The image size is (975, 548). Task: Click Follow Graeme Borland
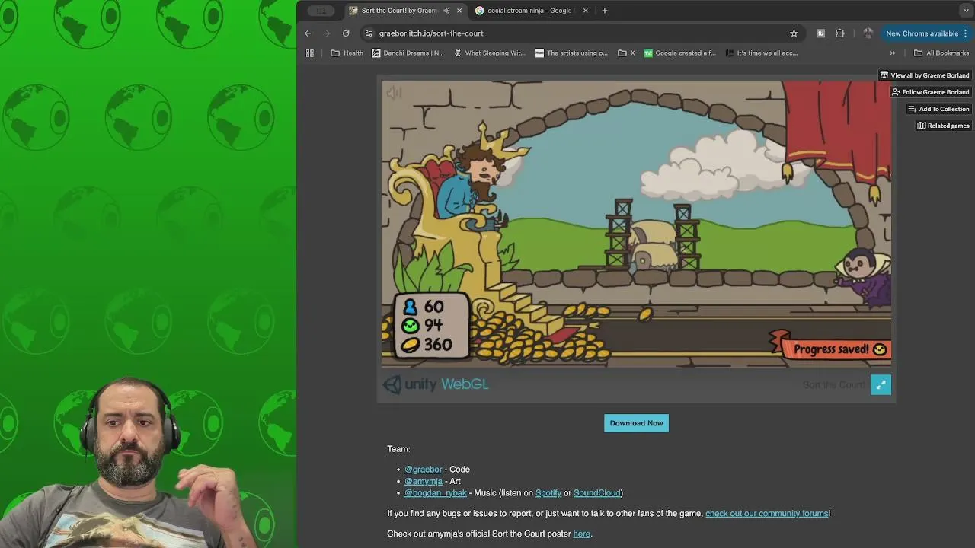pyautogui.click(x=930, y=92)
